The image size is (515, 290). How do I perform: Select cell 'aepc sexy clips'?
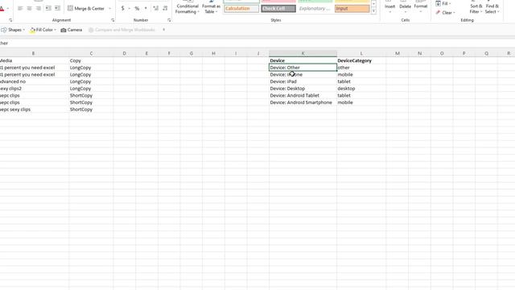(35, 110)
